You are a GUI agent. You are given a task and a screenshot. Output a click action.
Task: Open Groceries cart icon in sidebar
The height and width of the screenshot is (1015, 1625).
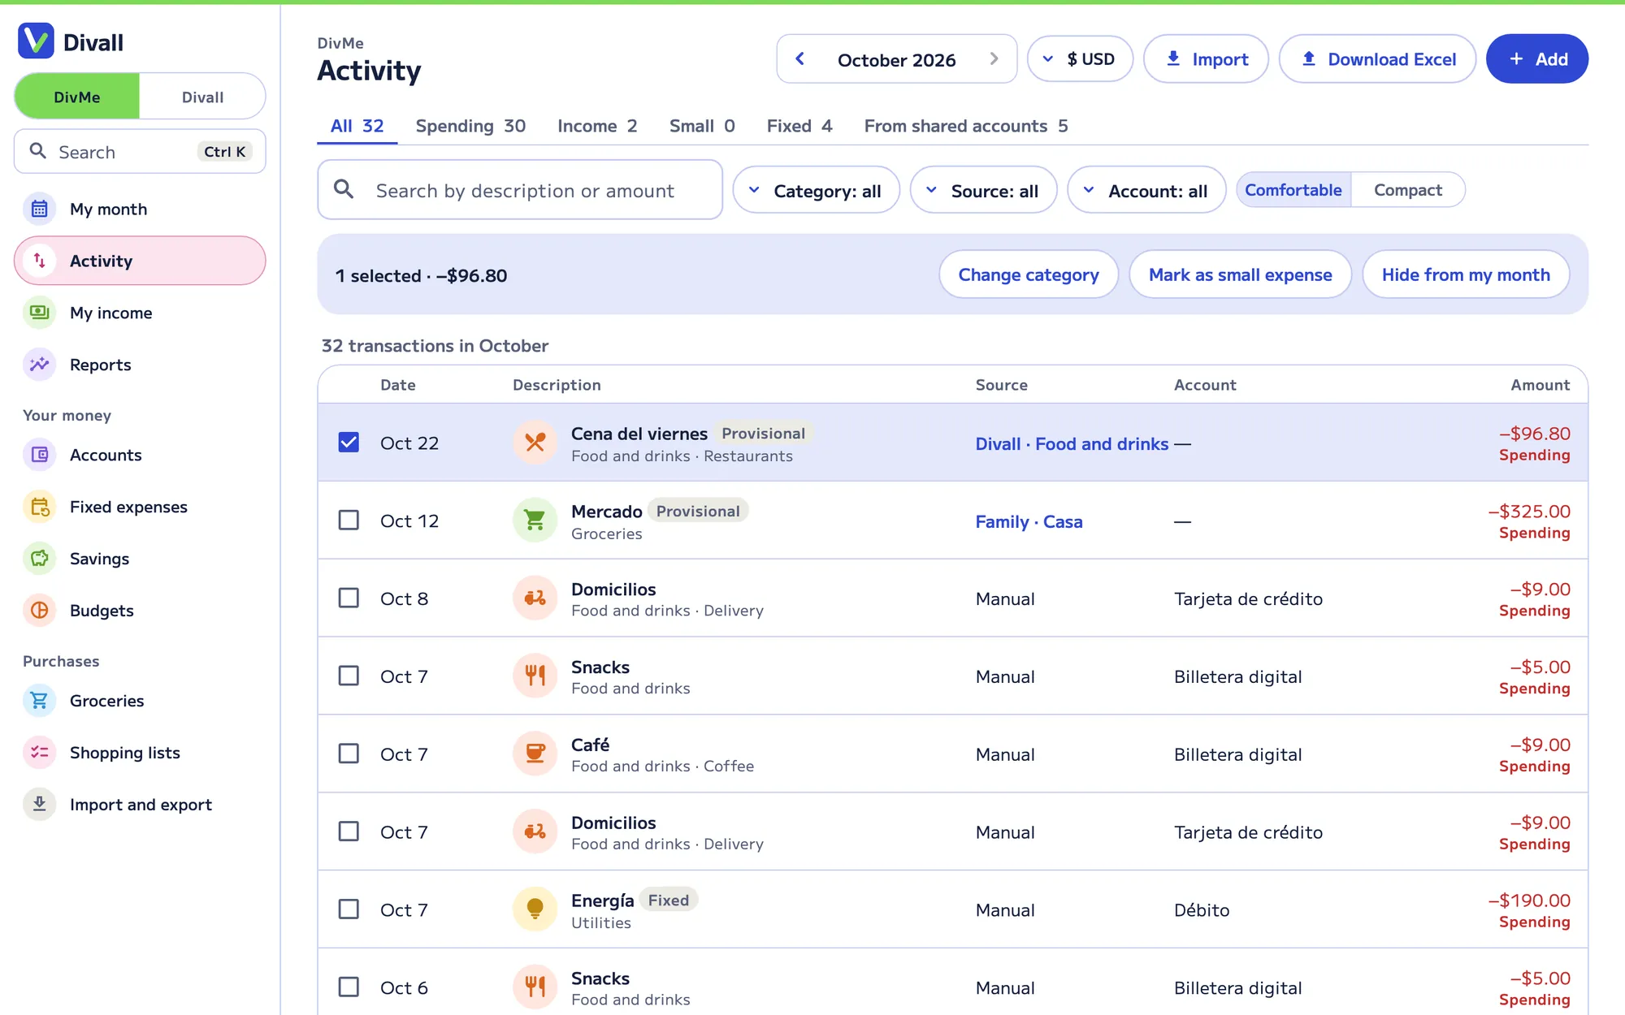tap(39, 701)
